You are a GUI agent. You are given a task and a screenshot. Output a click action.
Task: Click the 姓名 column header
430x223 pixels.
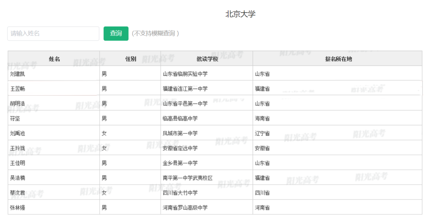tap(54, 59)
